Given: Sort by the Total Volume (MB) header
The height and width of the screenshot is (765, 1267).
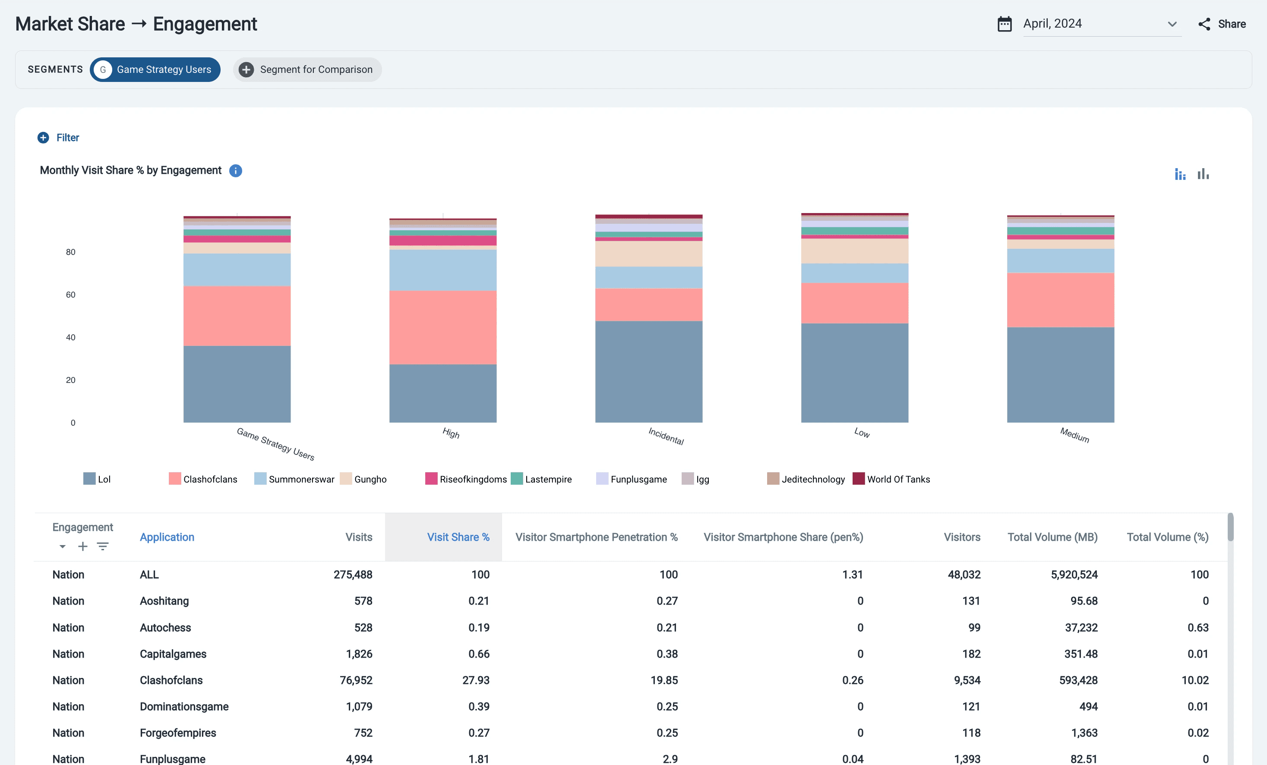Looking at the screenshot, I should (1052, 537).
